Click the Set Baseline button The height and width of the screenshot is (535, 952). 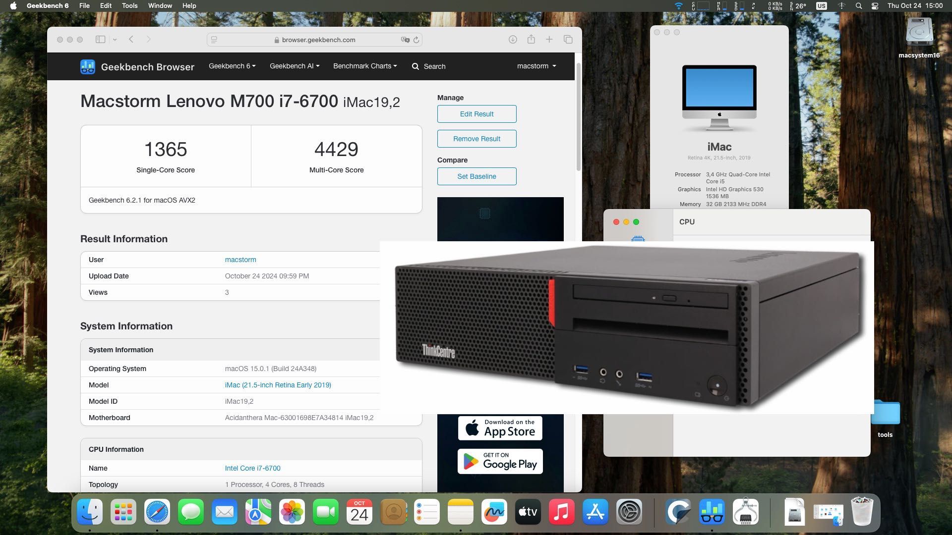[x=476, y=176]
